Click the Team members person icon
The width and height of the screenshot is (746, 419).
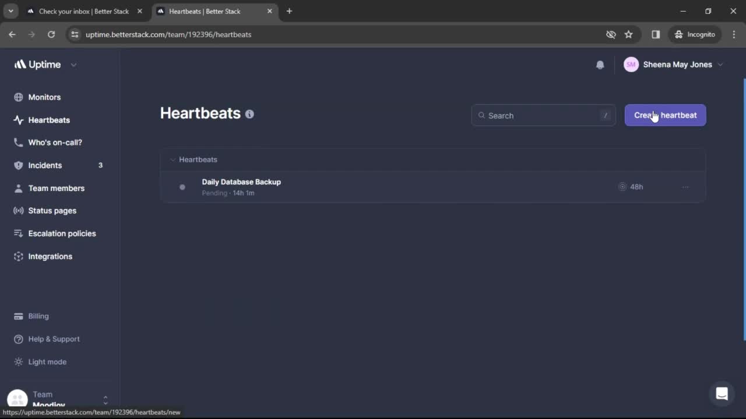(x=19, y=188)
